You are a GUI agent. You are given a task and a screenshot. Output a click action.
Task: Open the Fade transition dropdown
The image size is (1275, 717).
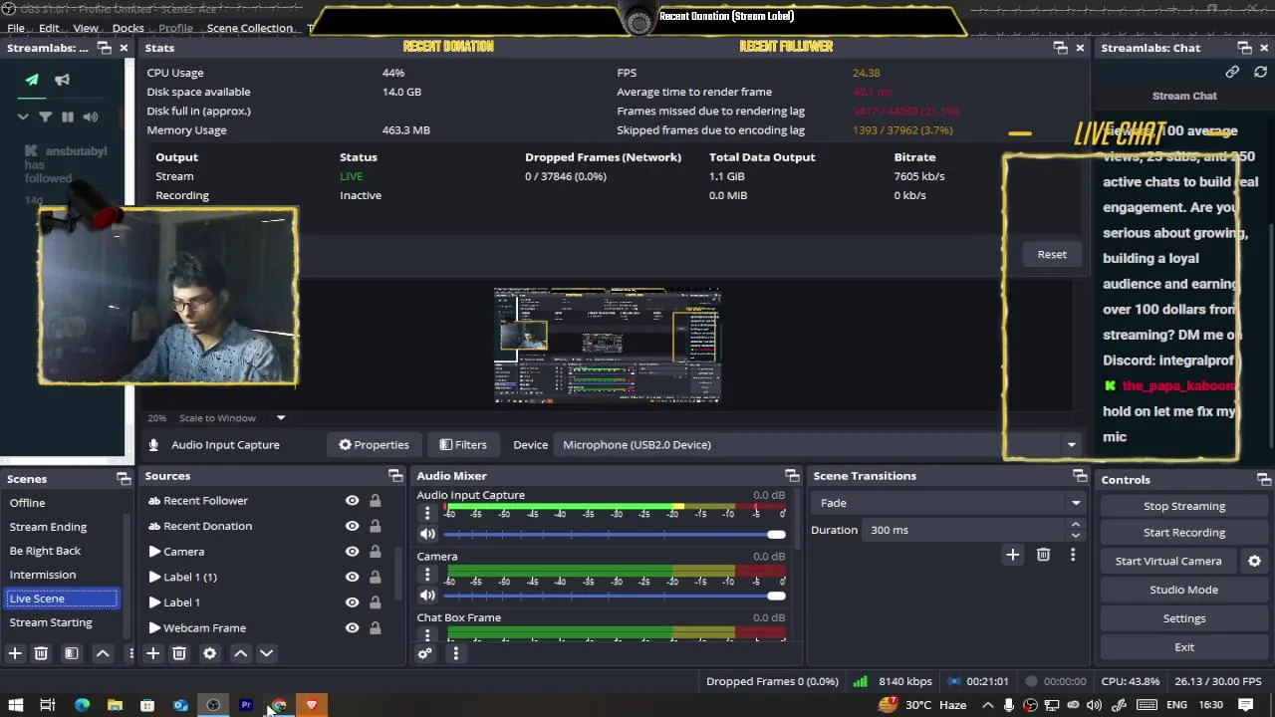tap(946, 503)
